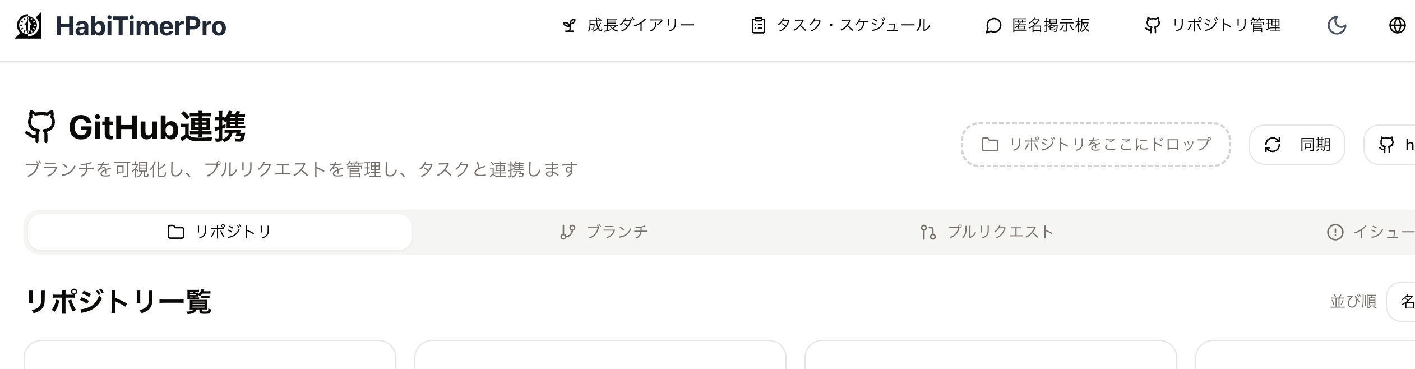1415x369 pixels.
Task: Switch to the ブランチ tab
Action: click(604, 232)
